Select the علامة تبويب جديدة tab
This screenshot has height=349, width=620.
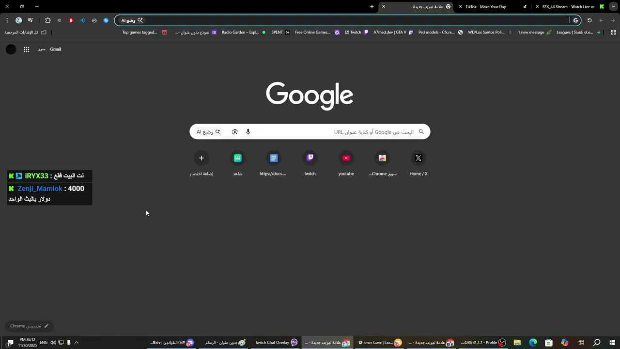(x=417, y=7)
